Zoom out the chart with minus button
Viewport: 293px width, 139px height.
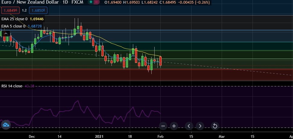click(x=163, y=126)
